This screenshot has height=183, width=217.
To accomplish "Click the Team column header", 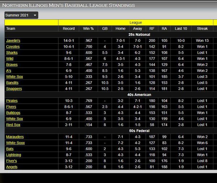I will (x=31, y=29).
